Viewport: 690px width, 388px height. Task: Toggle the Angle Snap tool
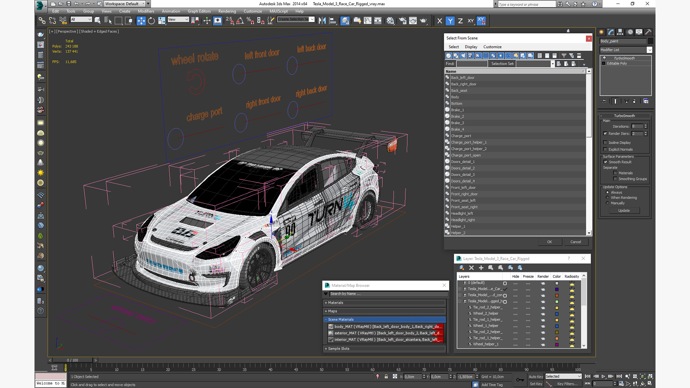click(x=240, y=21)
